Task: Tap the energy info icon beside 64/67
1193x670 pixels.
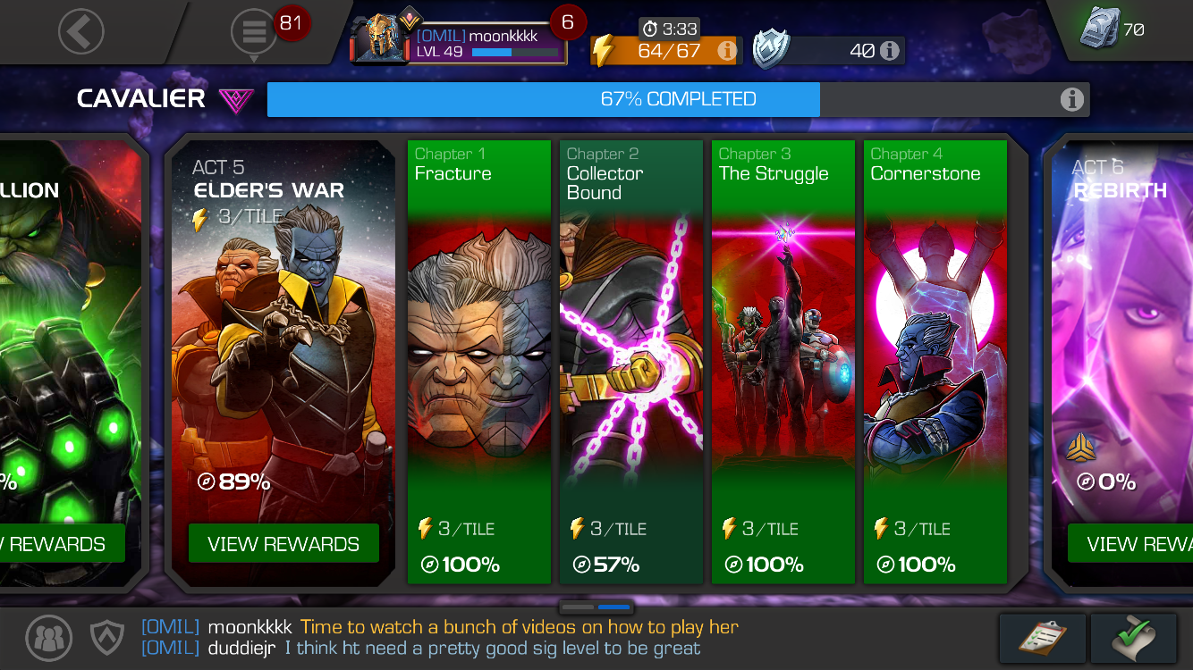Action: pos(726,51)
